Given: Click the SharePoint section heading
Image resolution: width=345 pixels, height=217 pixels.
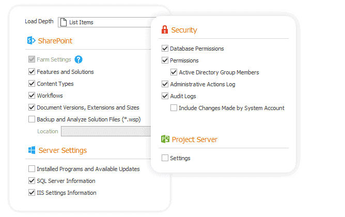Looking at the screenshot, I should [55, 41].
